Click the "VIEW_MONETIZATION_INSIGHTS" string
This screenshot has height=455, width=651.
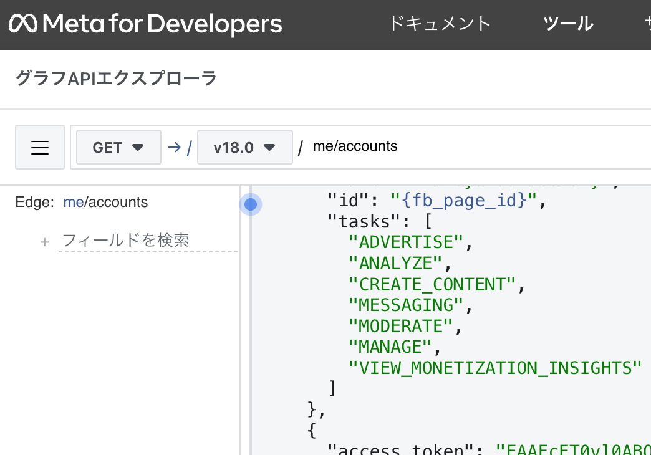[x=495, y=368]
